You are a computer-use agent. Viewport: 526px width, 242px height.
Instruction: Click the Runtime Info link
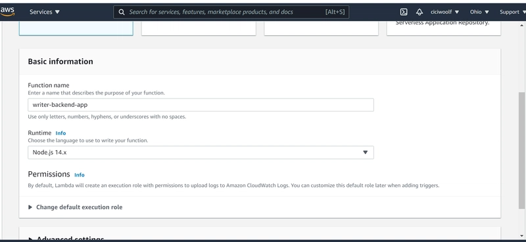coord(60,133)
